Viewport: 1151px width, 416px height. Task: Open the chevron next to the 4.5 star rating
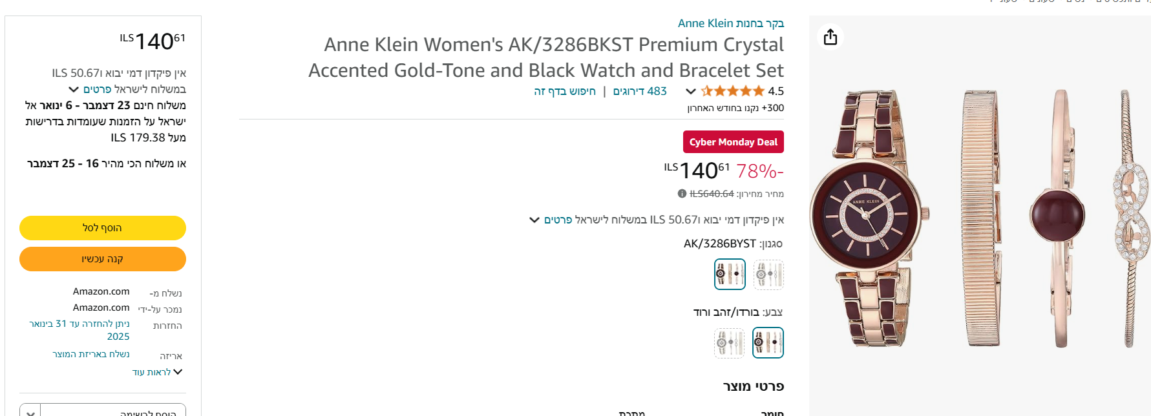tap(690, 91)
